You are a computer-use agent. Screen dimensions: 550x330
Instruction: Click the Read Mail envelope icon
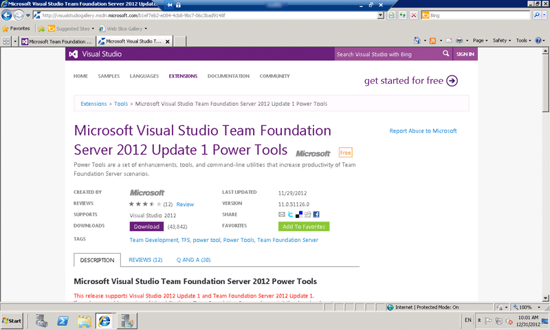click(x=449, y=41)
